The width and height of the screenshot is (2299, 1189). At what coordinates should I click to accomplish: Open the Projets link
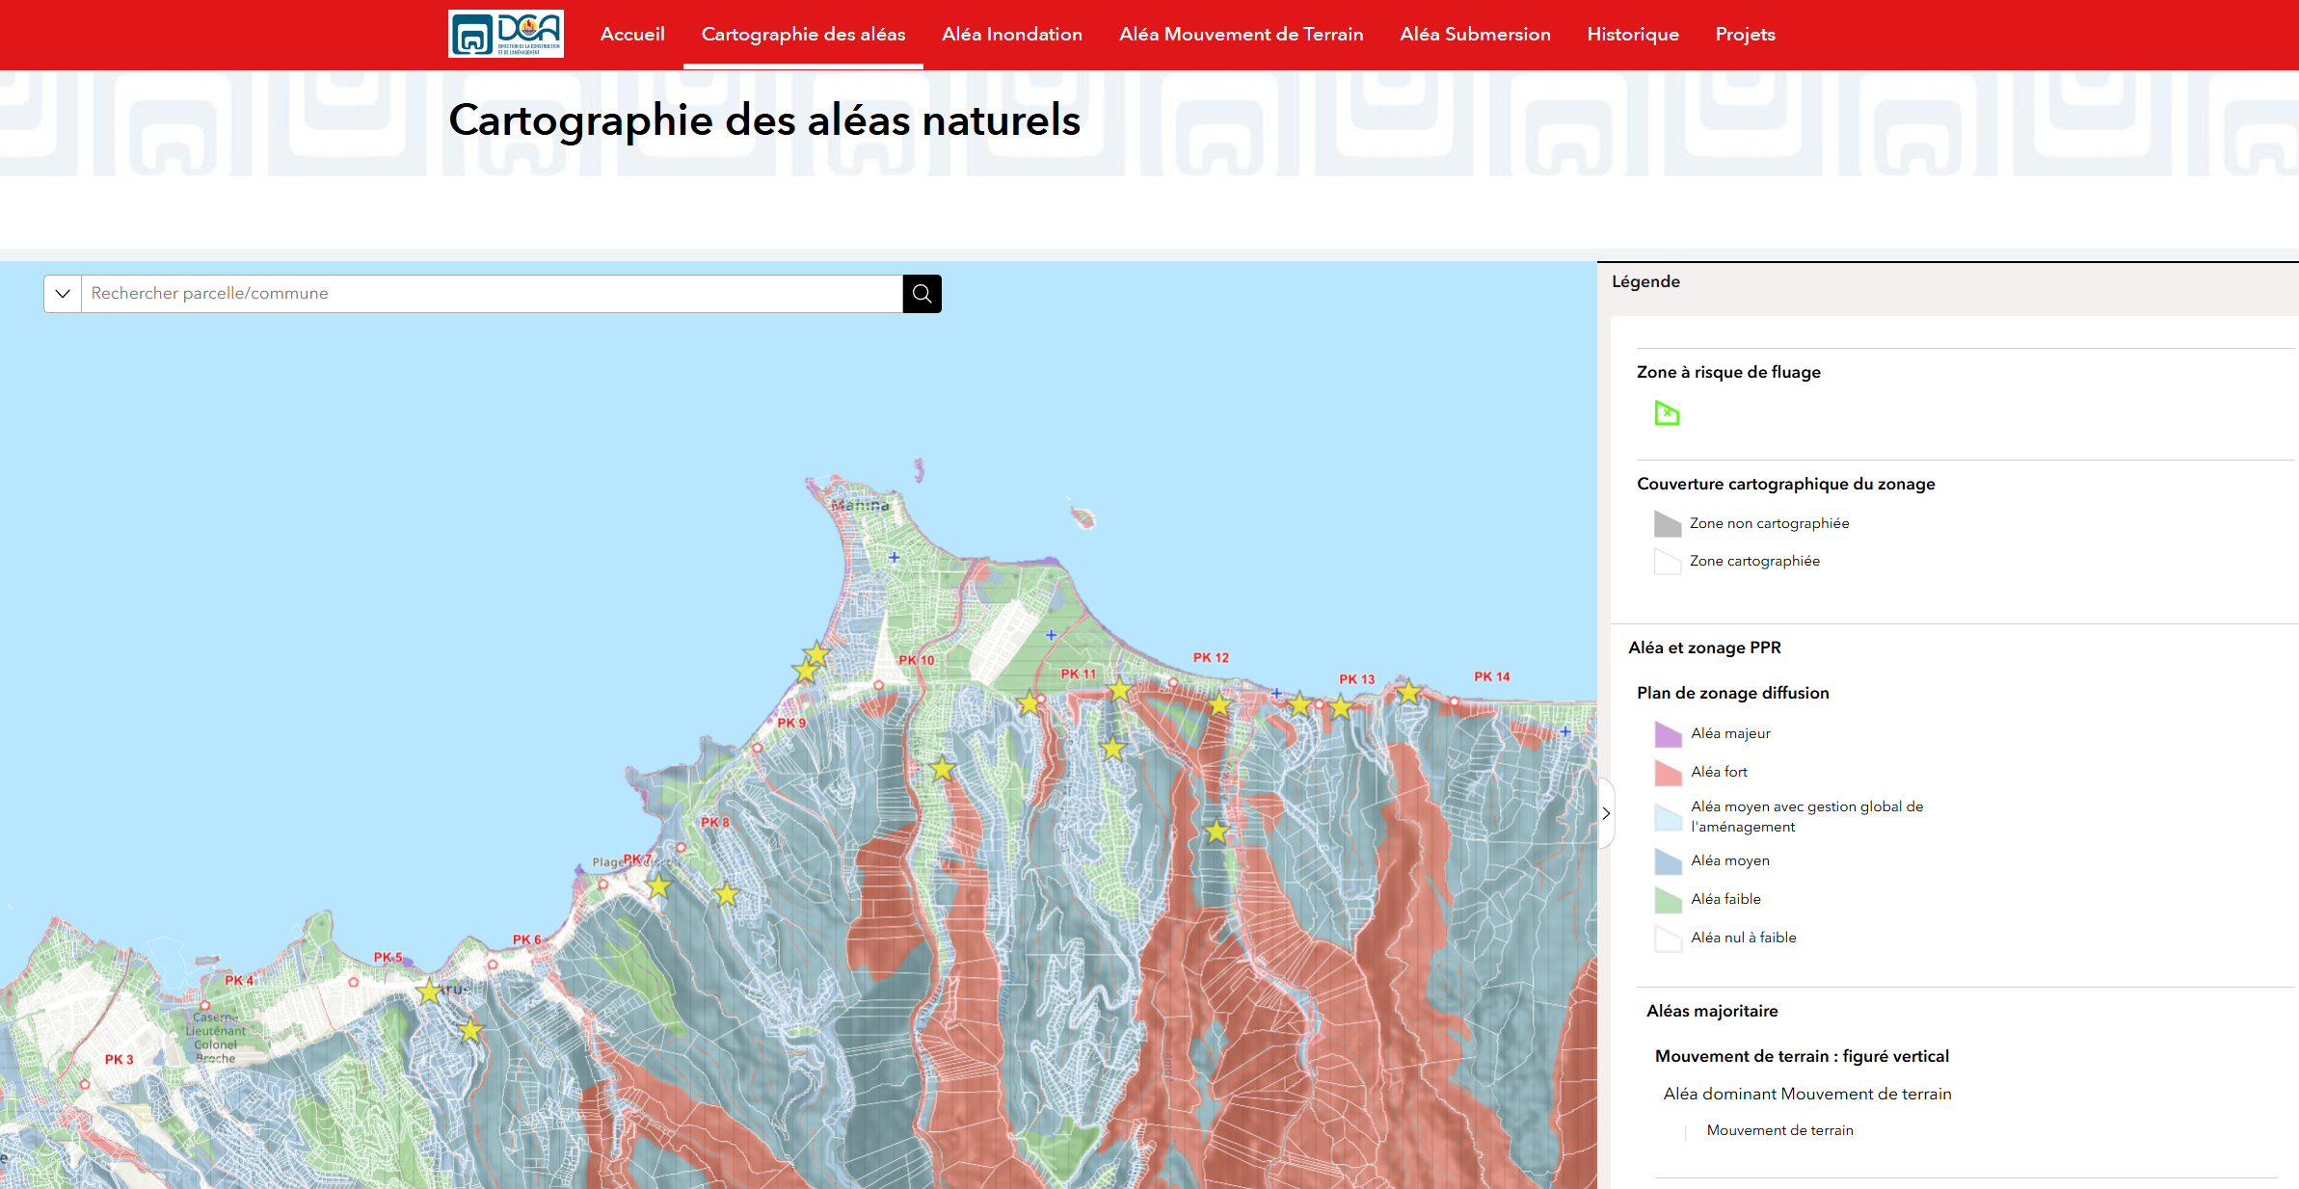click(1745, 35)
